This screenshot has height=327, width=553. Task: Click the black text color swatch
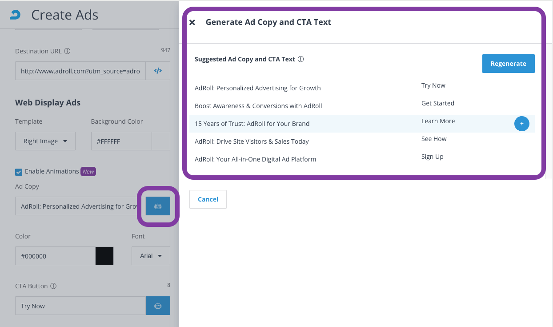[x=104, y=256]
